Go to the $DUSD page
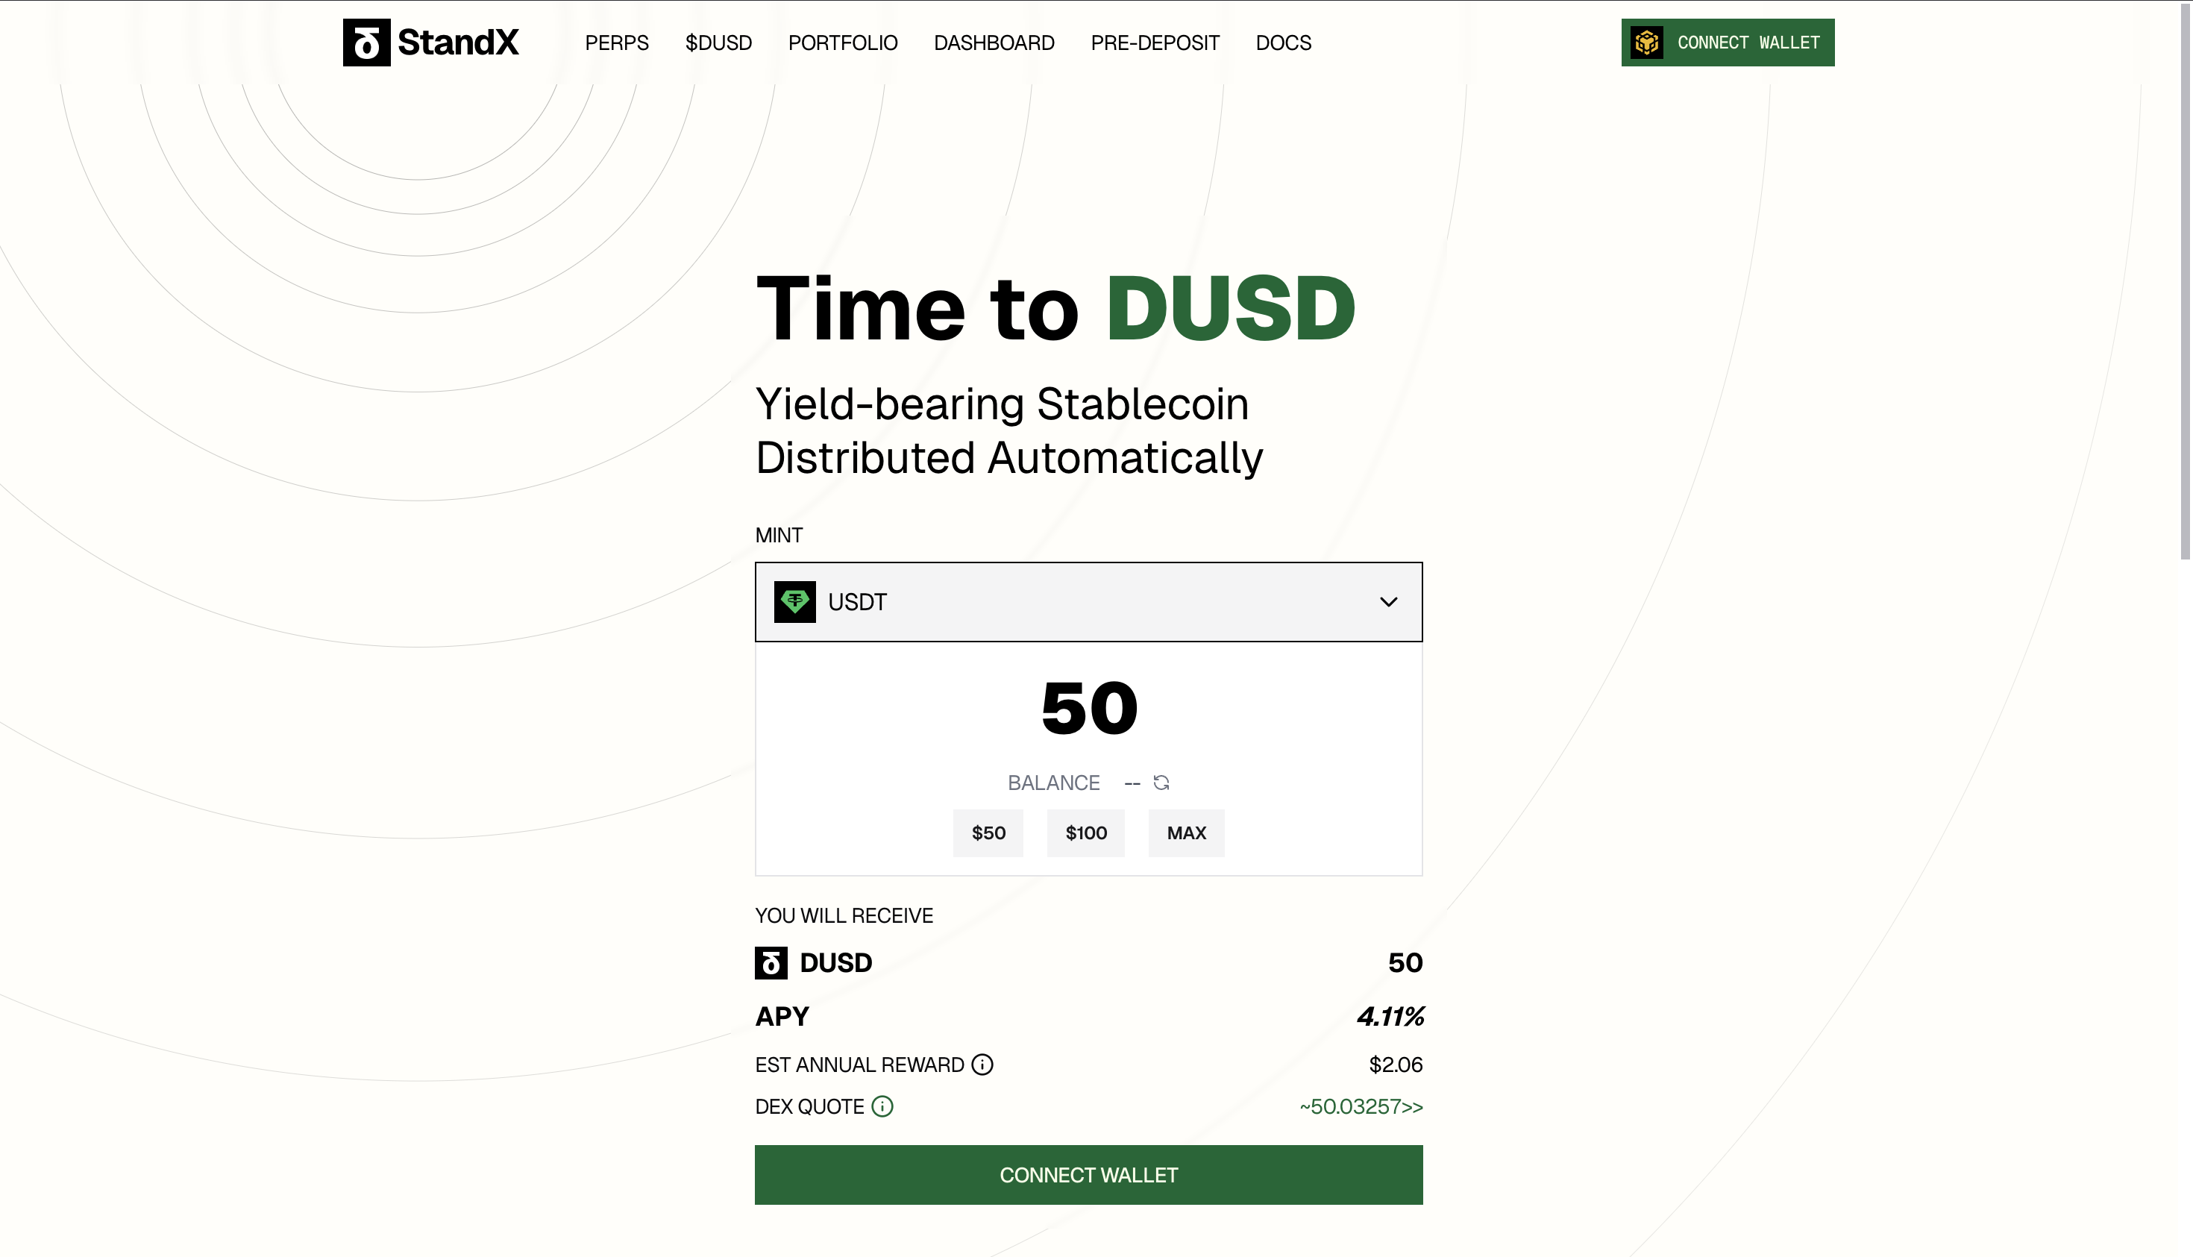Screen dimensions: 2193x1257 pyautogui.click(x=718, y=43)
